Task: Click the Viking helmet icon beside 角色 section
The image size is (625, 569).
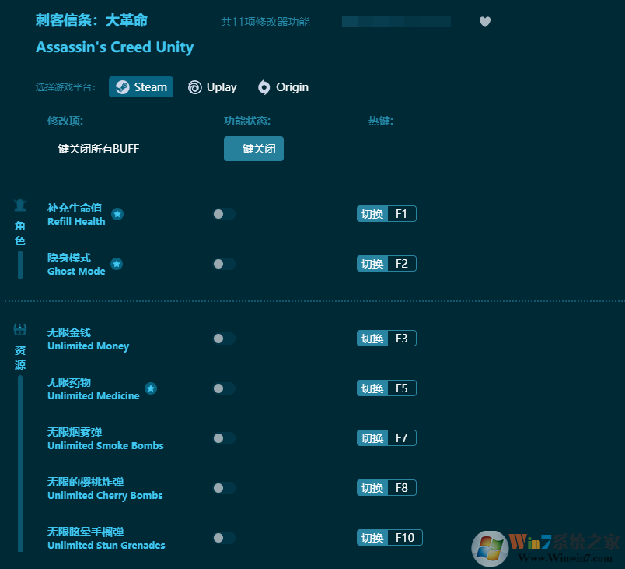Action: click(19, 204)
